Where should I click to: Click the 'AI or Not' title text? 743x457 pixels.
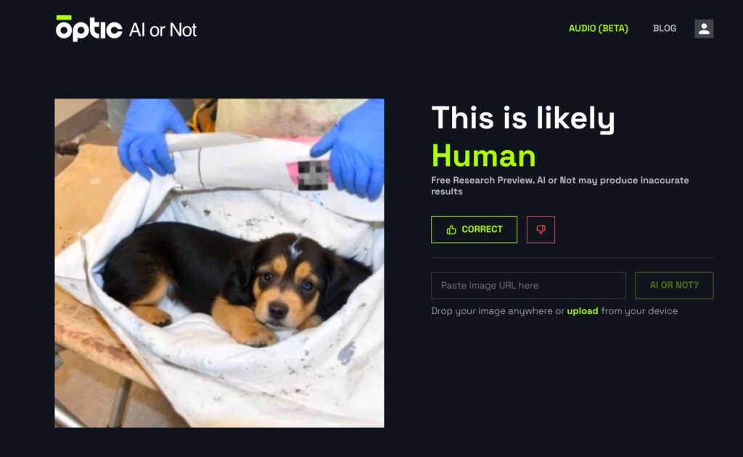tap(163, 30)
